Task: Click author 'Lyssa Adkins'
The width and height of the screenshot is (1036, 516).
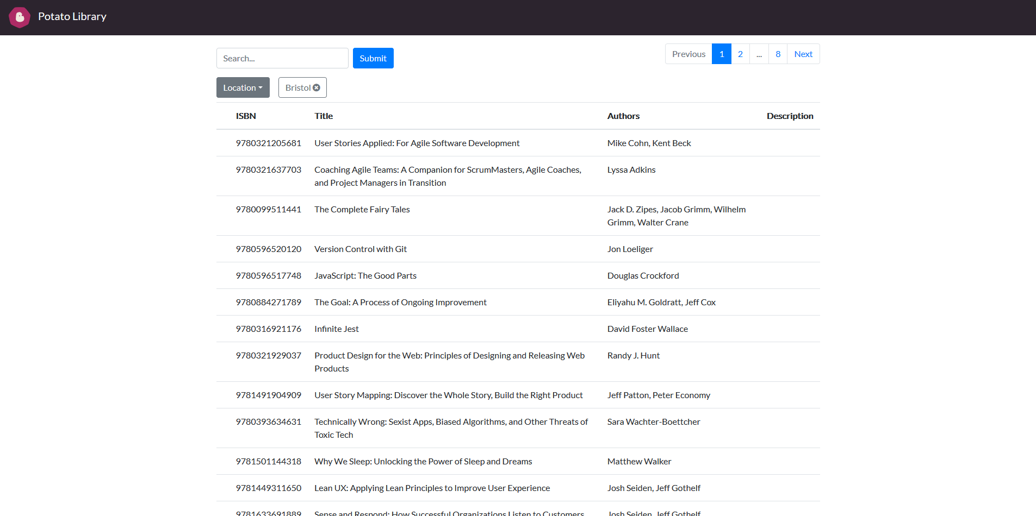Action: pos(631,169)
